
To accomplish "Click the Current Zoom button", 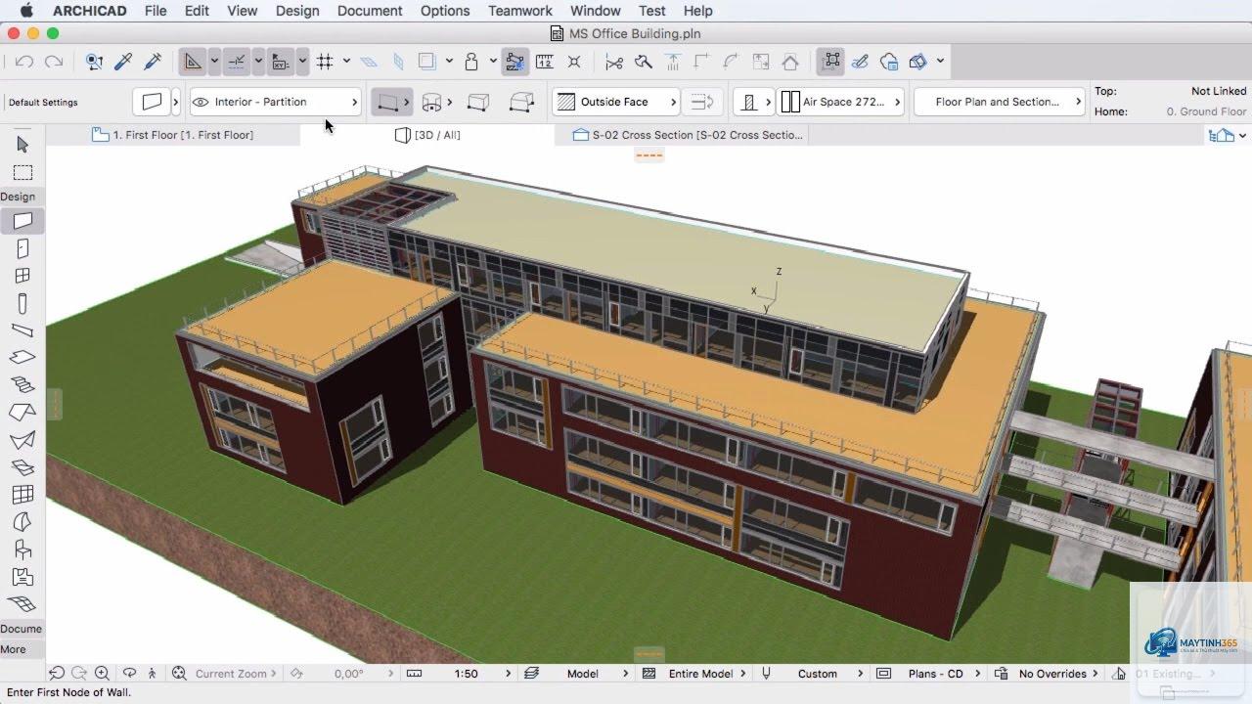I will 232,674.
